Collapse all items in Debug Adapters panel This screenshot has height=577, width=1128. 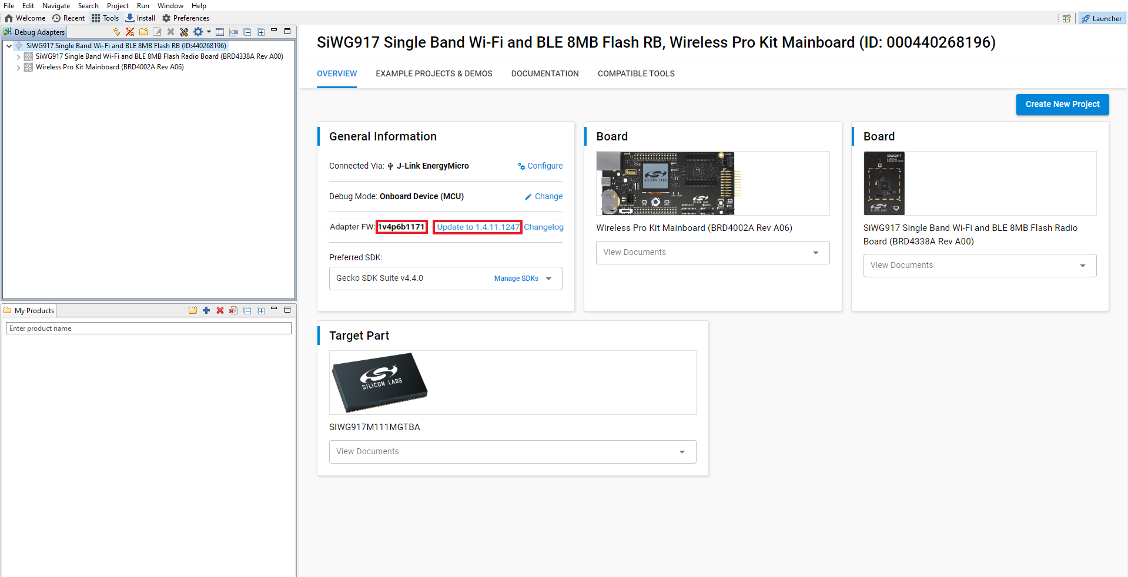tap(247, 32)
